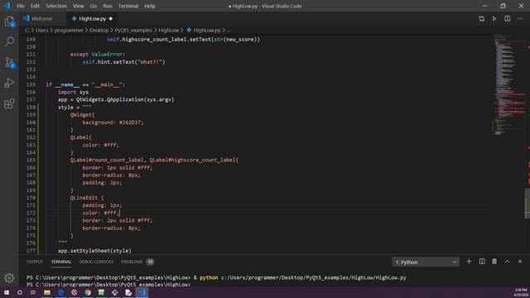Click HighLow folder in the breadcrumb
This screenshot has height=298, width=530.
click(168, 30)
